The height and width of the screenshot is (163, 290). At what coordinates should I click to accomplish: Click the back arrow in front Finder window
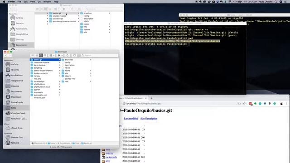[x=6, y=55]
